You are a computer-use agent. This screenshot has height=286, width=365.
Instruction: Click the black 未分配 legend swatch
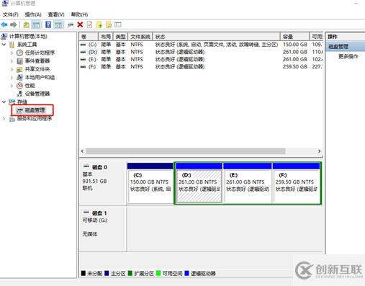coord(84,273)
